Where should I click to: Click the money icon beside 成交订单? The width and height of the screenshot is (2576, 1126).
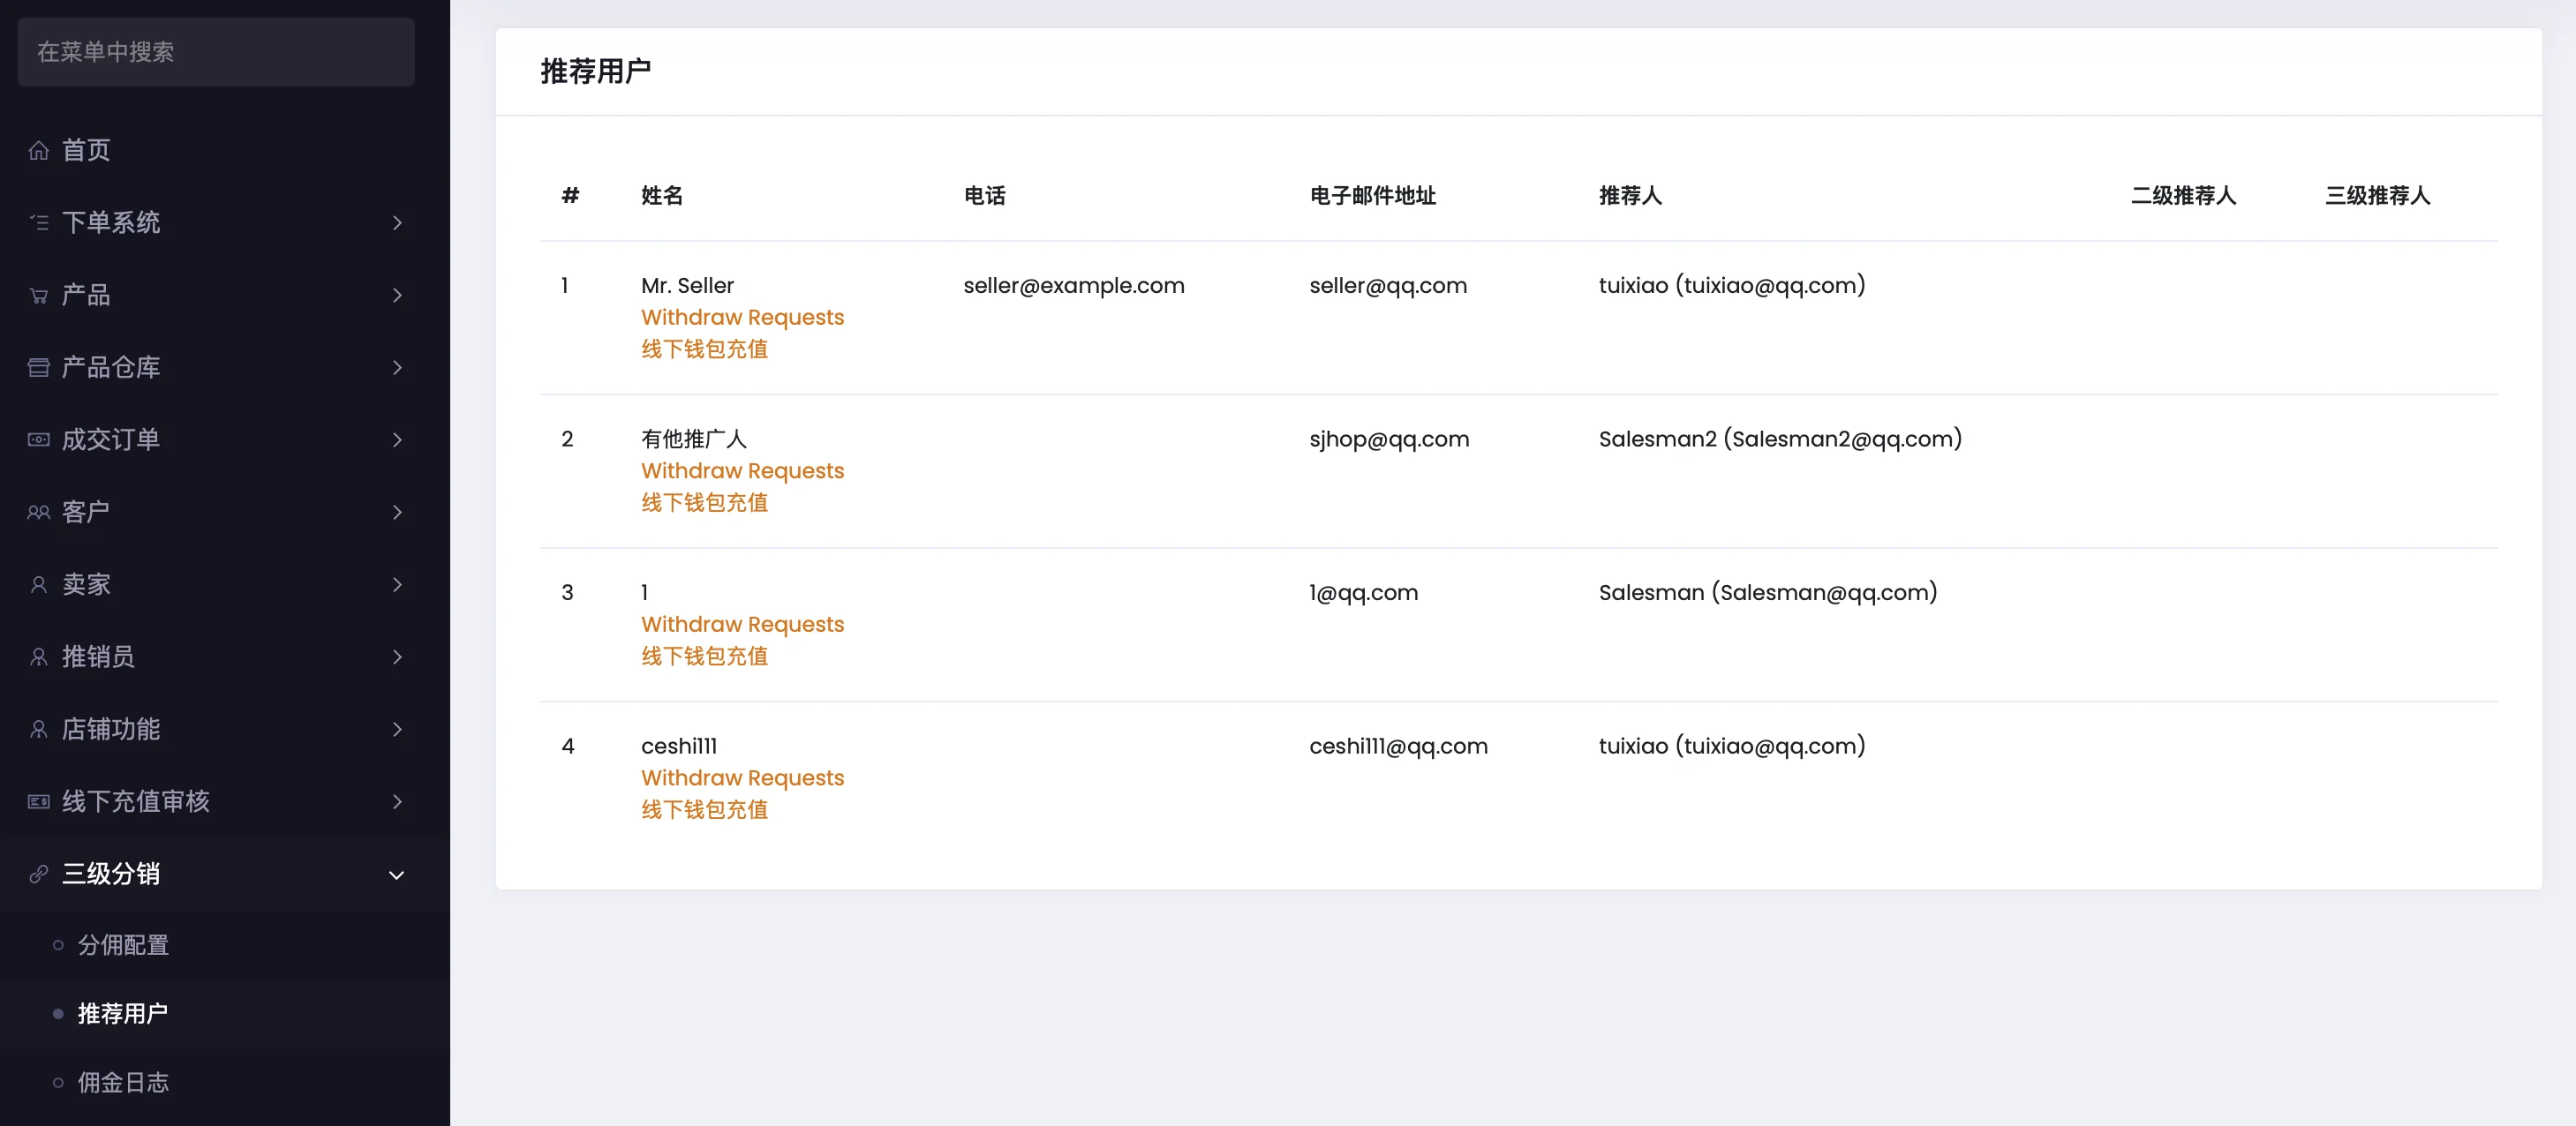[38, 440]
